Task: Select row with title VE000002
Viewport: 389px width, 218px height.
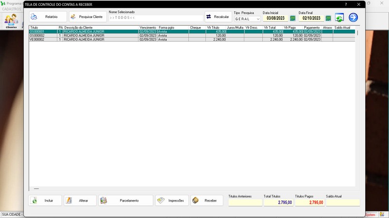Action: point(192,40)
